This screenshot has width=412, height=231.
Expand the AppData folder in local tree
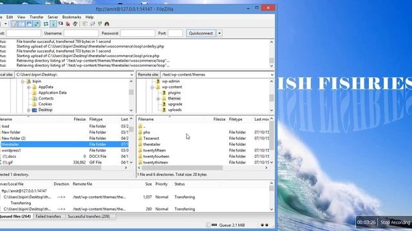[28, 87]
